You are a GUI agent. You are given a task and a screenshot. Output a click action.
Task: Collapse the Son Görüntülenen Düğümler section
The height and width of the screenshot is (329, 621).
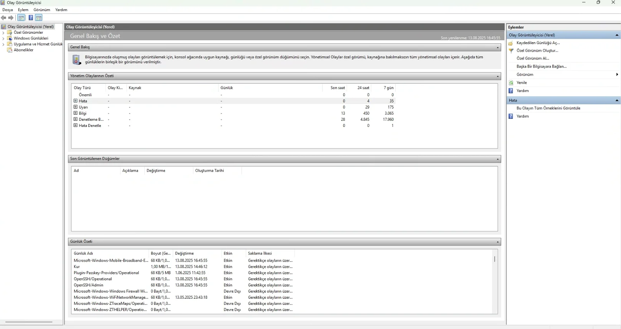click(x=498, y=159)
